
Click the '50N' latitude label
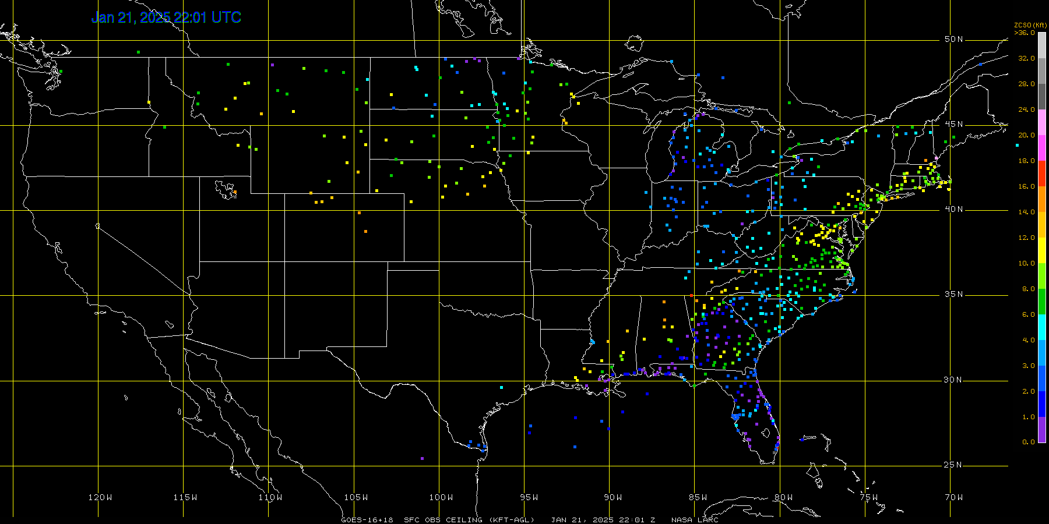(954, 39)
